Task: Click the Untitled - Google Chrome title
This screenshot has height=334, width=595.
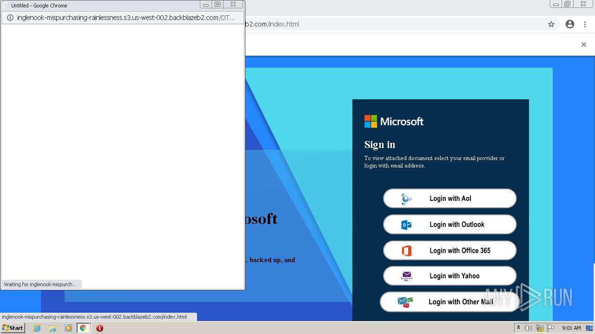Action: point(39,6)
